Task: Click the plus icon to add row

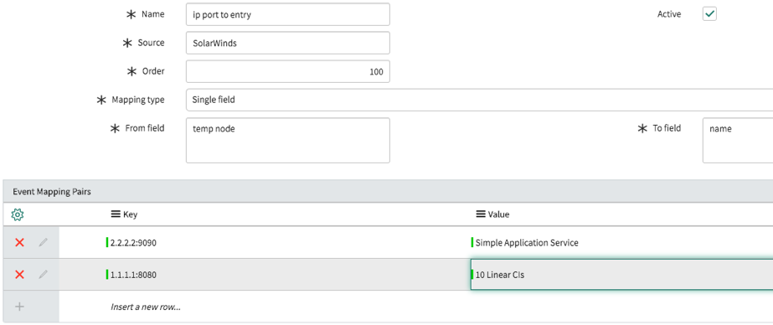Action: (x=19, y=307)
